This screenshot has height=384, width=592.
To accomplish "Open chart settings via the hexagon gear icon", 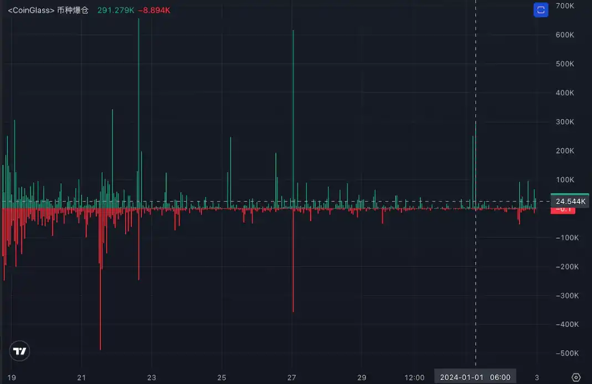I will click(x=576, y=377).
